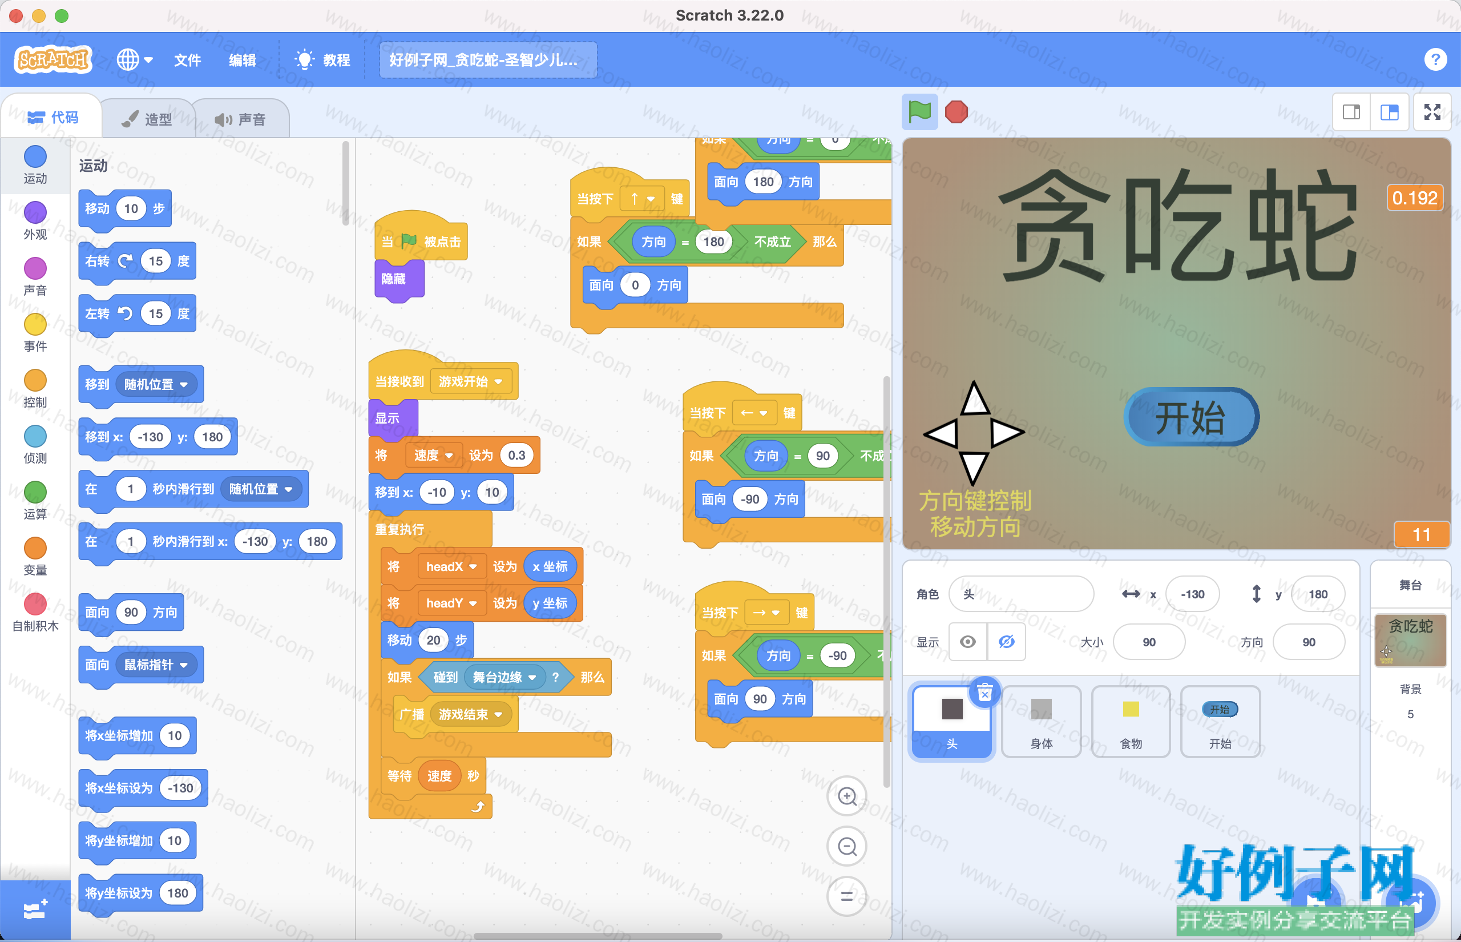Screen dimensions: 1461x942
Task: Click the green flag to run project
Action: pos(919,112)
